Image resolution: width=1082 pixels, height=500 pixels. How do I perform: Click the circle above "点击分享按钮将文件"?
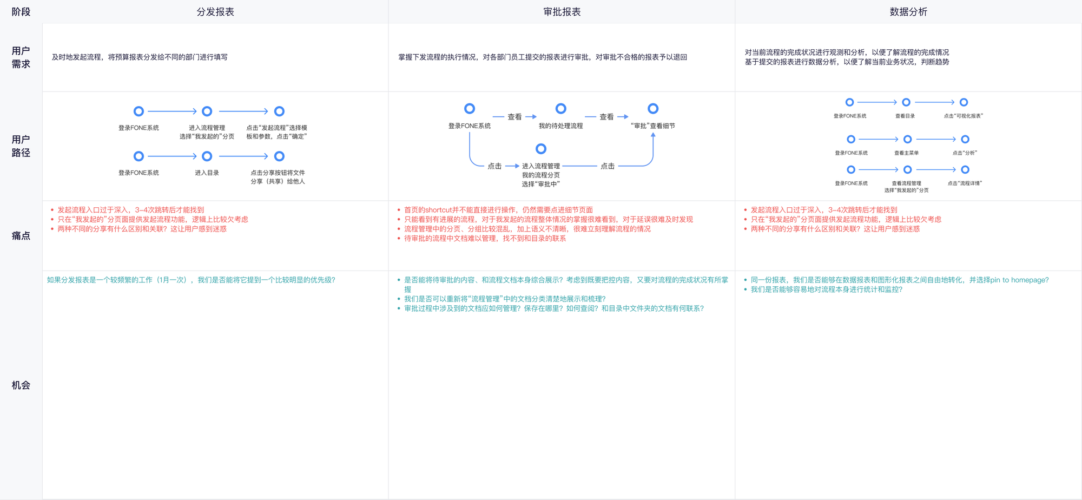click(x=279, y=156)
